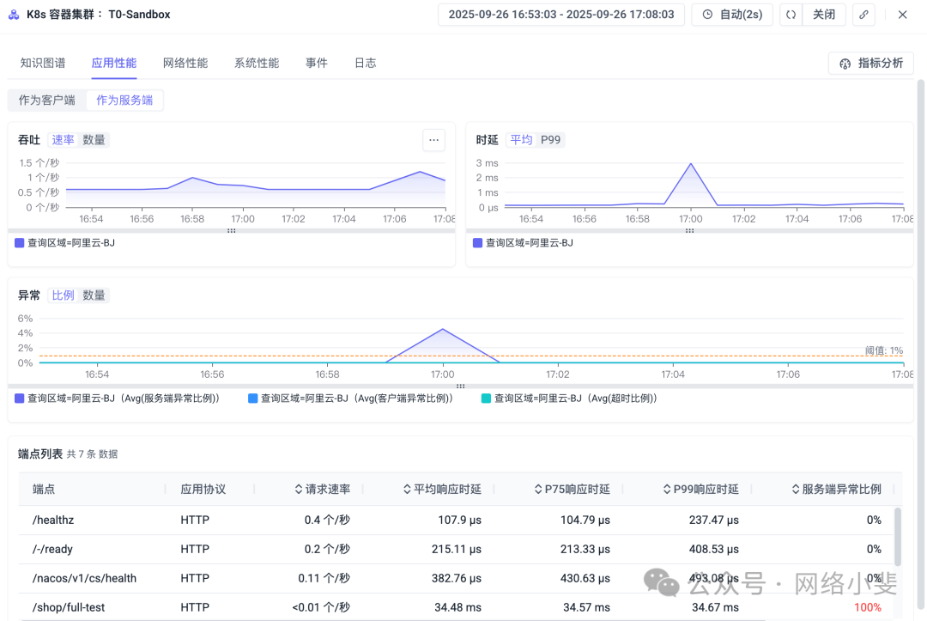927x621 pixels.
Task: Click the purple 服务端异常比例 legend swatch
Action: (x=20, y=399)
